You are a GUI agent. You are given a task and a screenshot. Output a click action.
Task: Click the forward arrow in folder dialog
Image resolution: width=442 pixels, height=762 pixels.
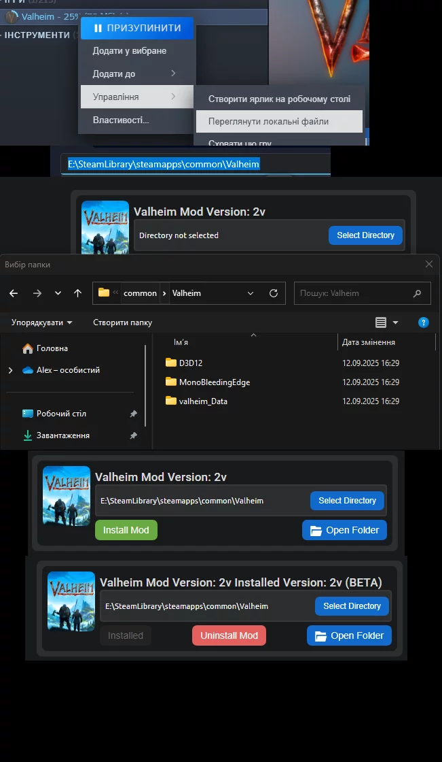pos(37,293)
